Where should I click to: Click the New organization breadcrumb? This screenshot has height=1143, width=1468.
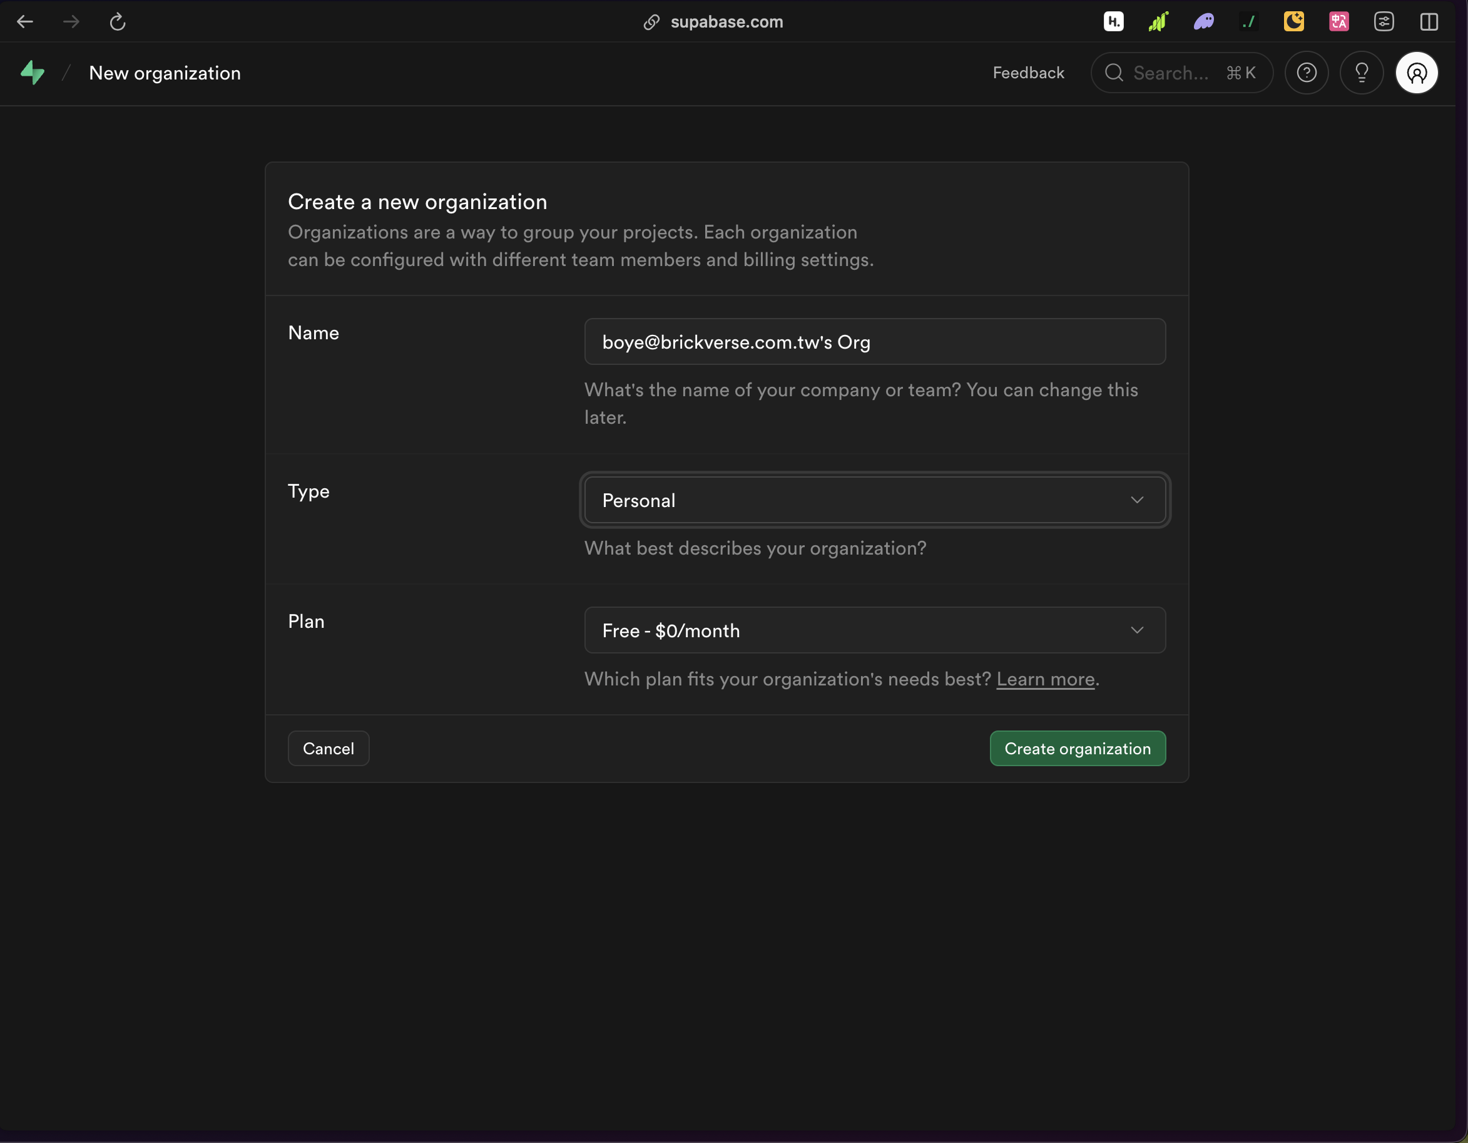pyautogui.click(x=165, y=73)
